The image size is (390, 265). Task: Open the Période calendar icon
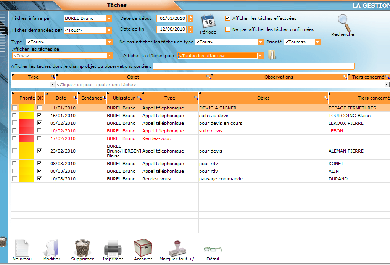tap(208, 22)
